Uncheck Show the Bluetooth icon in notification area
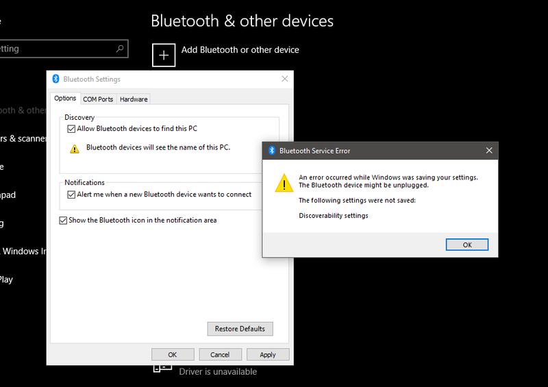The image size is (548, 387). (x=64, y=221)
